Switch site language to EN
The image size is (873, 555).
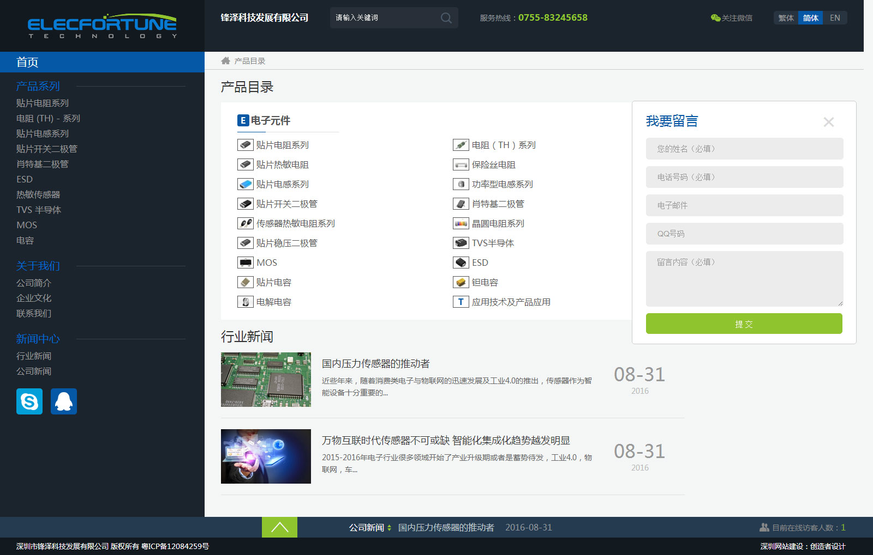835,18
